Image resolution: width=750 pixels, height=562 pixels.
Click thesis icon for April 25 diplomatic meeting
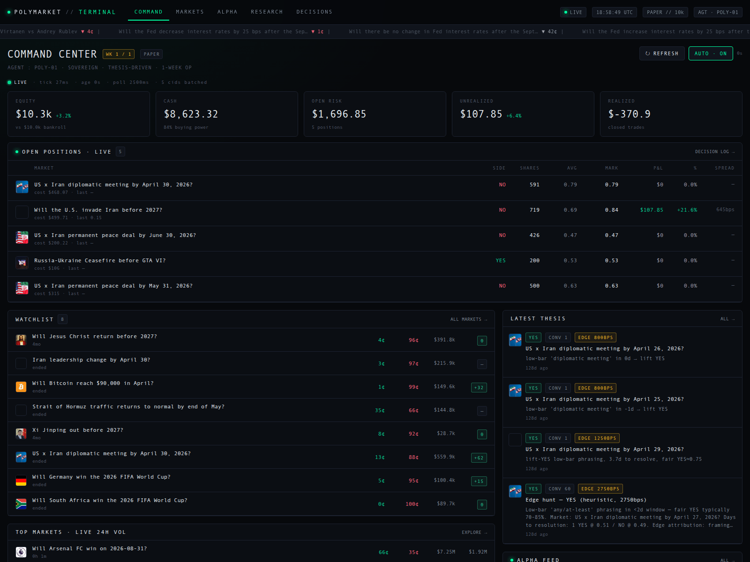click(x=515, y=391)
